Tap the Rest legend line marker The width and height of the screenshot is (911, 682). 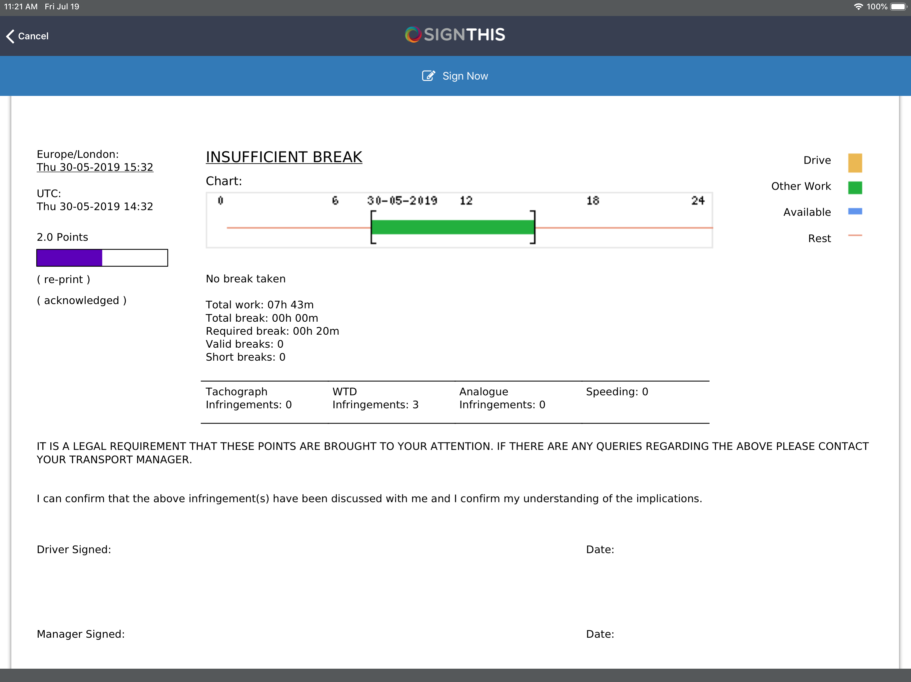pyautogui.click(x=855, y=235)
